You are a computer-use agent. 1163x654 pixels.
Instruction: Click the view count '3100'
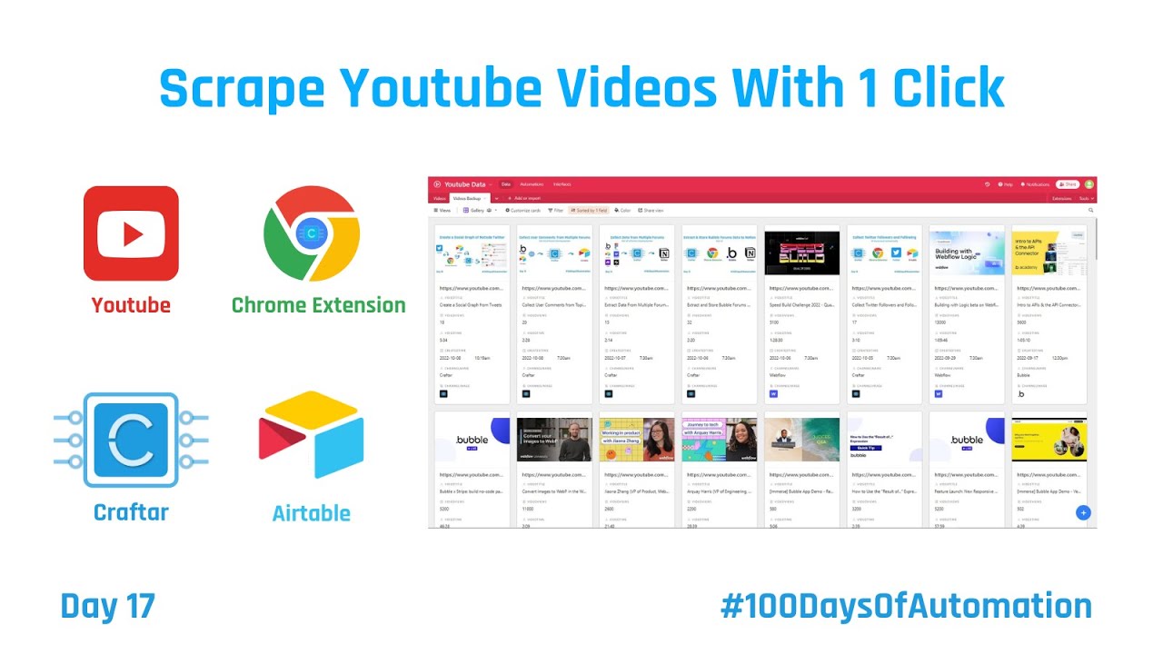[776, 322]
